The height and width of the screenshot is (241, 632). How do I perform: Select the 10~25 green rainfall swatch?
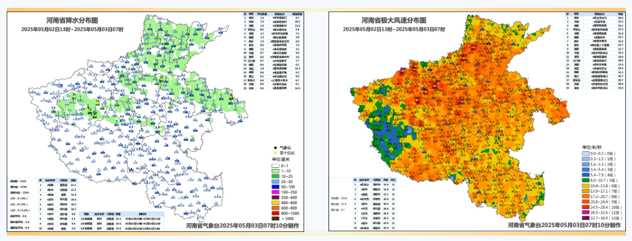click(275, 176)
